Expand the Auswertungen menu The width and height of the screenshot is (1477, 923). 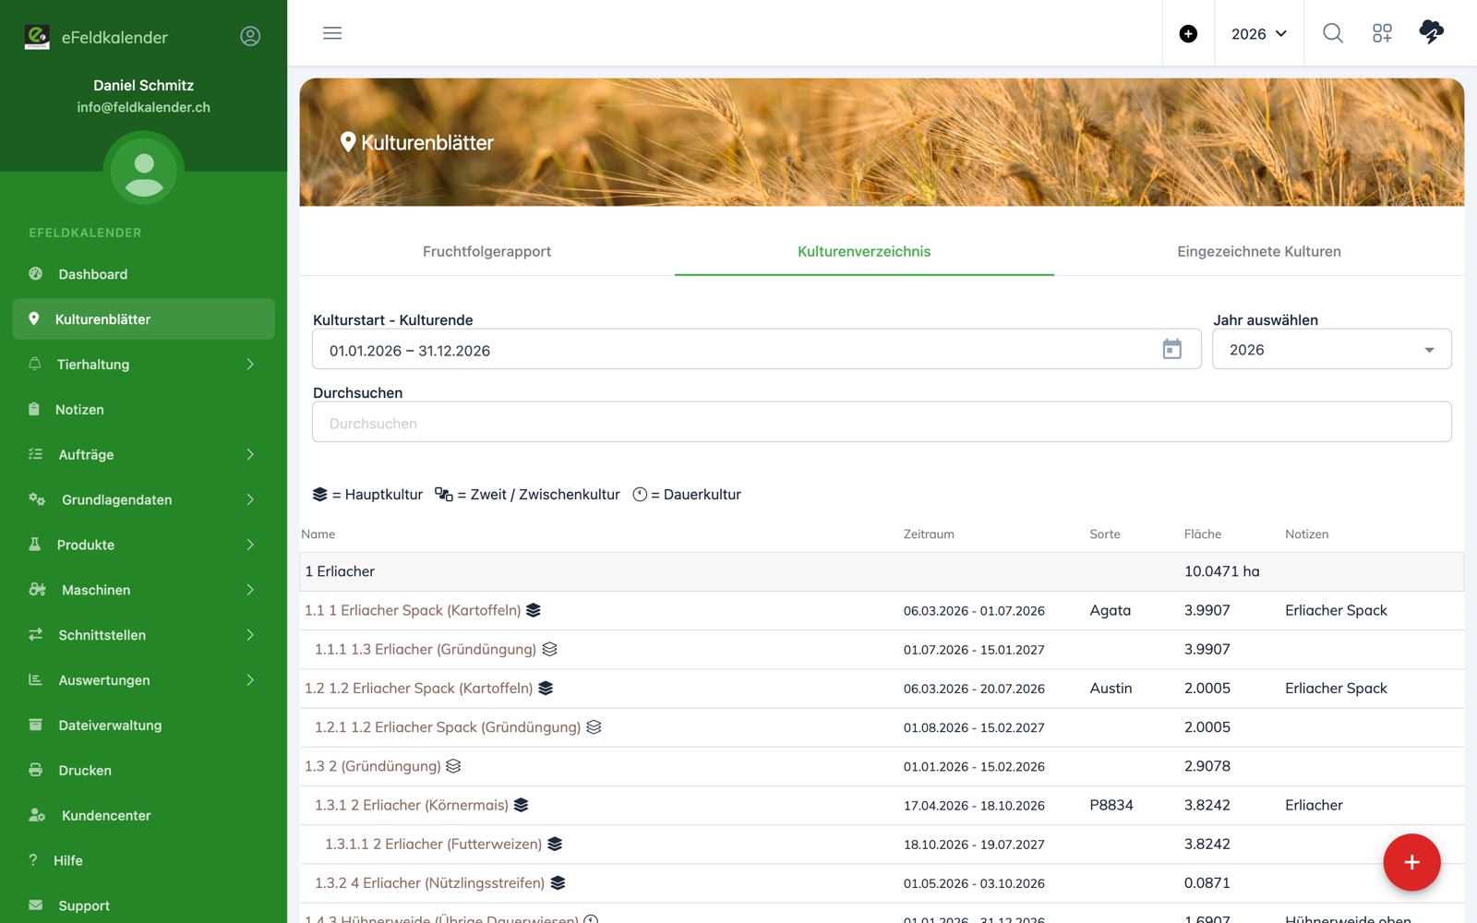point(144,680)
